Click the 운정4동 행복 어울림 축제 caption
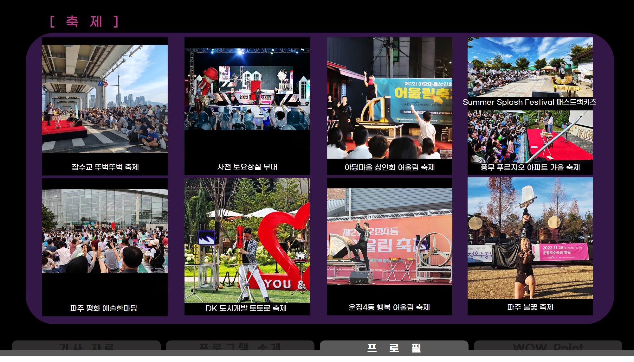The image size is (634, 362). click(389, 307)
